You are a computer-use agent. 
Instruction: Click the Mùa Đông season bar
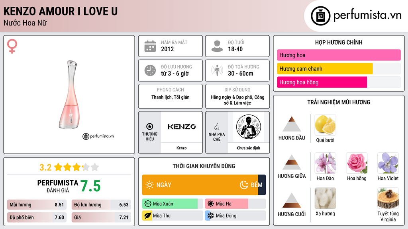tap(235, 215)
